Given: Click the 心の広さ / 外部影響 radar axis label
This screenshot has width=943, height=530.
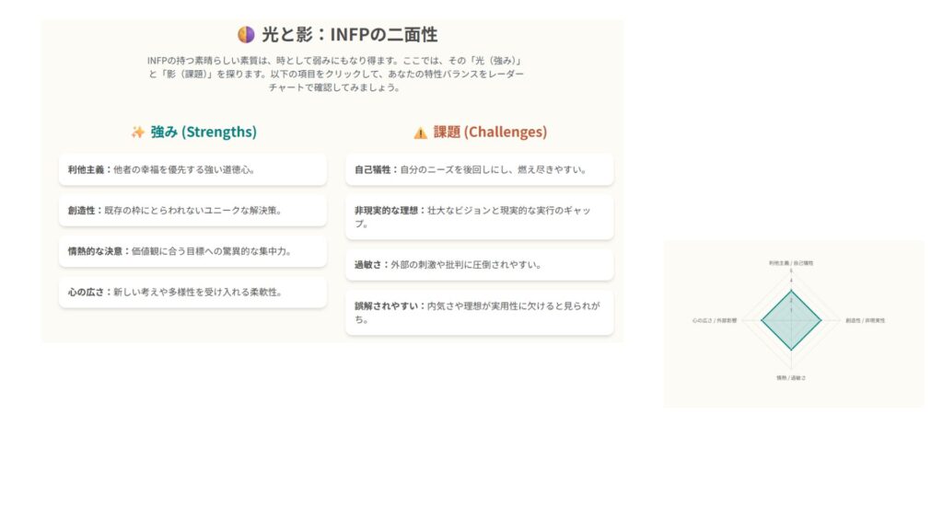Looking at the screenshot, I should [x=716, y=320].
